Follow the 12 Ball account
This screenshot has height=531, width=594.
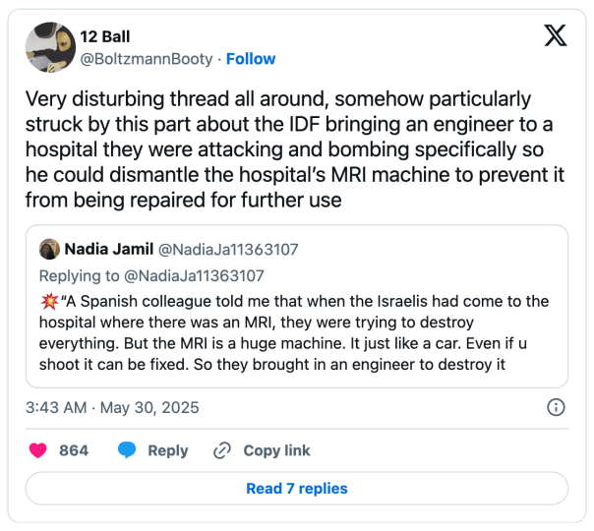(251, 59)
